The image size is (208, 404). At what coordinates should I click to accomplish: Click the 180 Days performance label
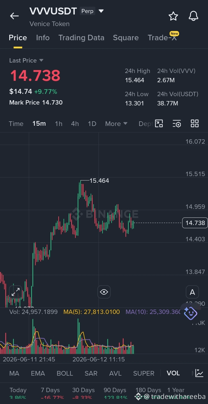pos(148,390)
